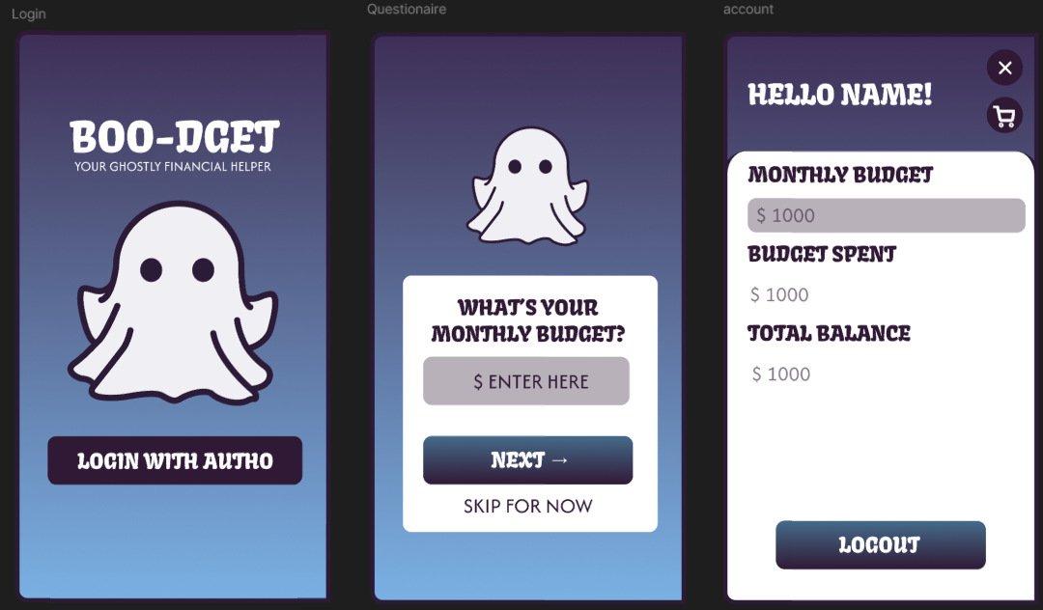The width and height of the screenshot is (1043, 610).
Task: Click the Total Balance $ 1000 value
Action: pyautogui.click(x=781, y=374)
